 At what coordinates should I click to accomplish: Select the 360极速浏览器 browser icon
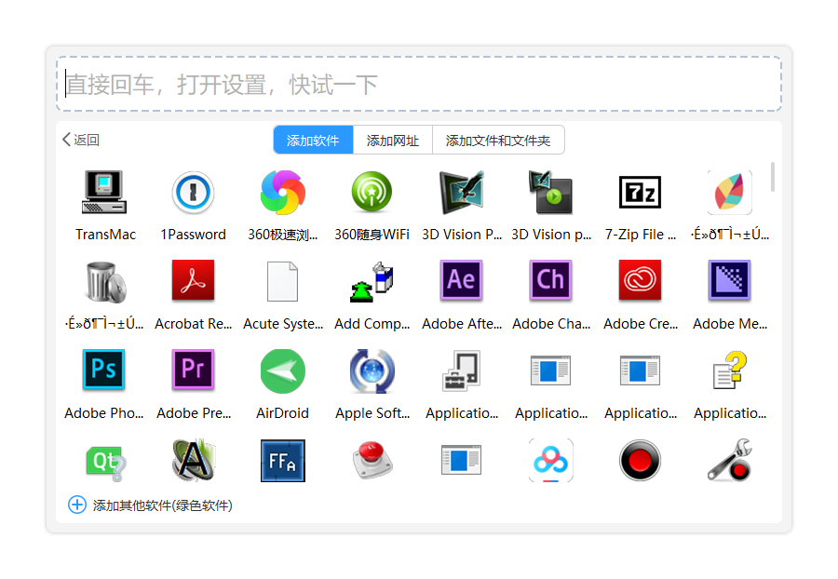(282, 193)
